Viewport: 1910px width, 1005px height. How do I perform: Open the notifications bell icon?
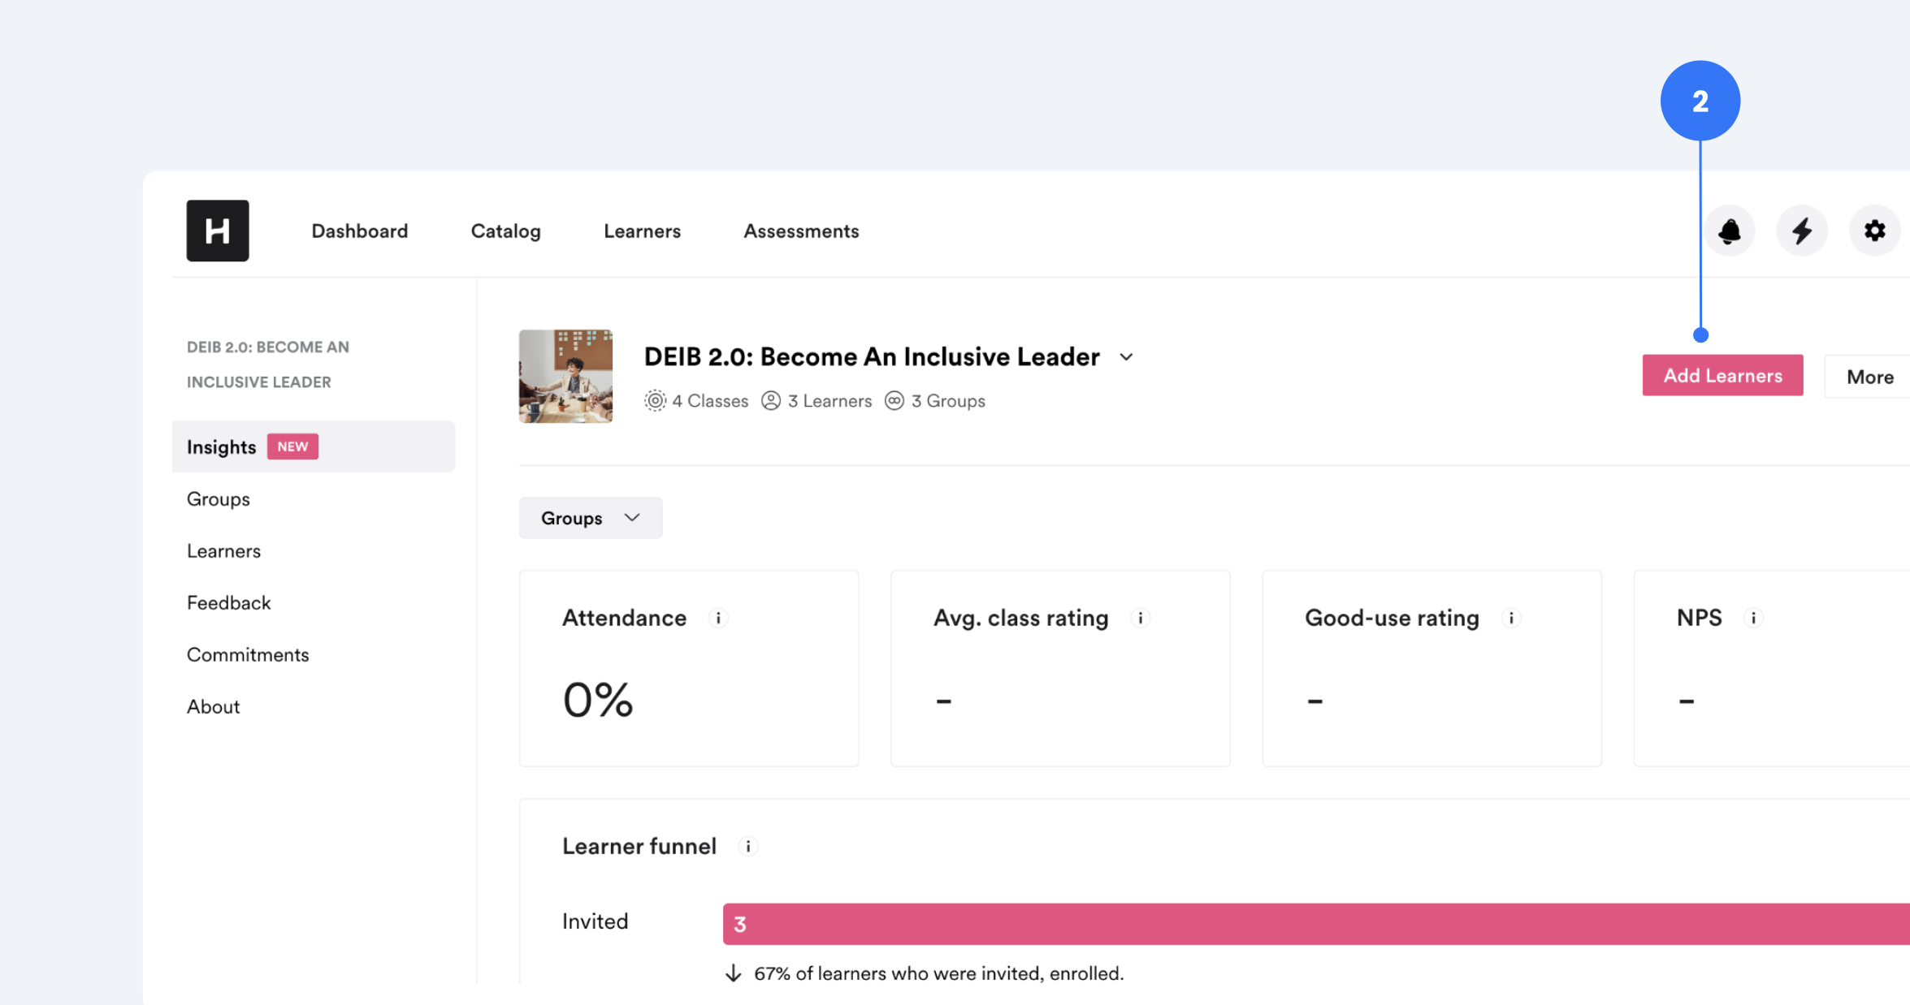click(x=1729, y=231)
